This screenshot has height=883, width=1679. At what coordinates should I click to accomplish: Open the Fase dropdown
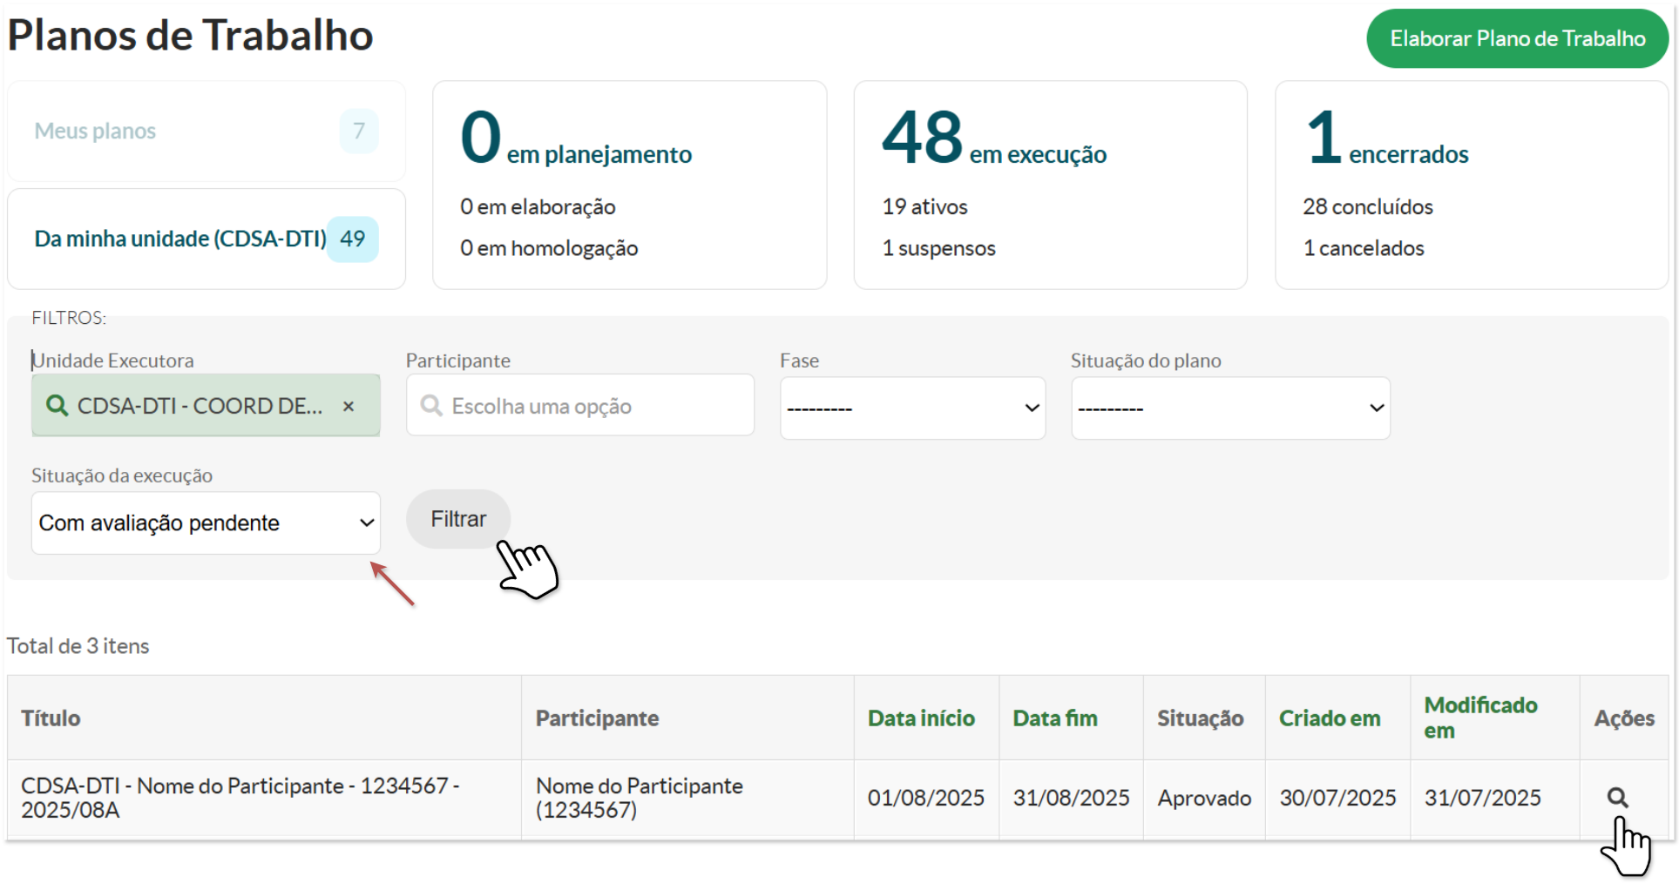point(912,408)
